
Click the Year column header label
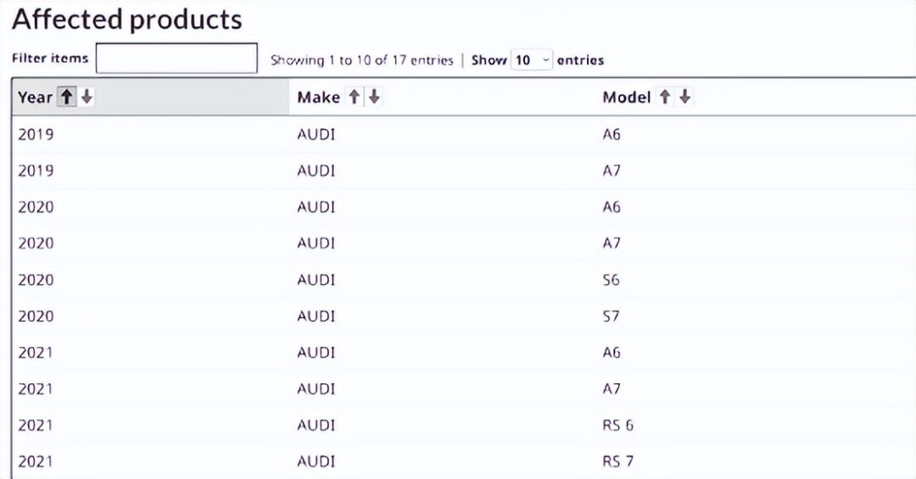click(35, 97)
